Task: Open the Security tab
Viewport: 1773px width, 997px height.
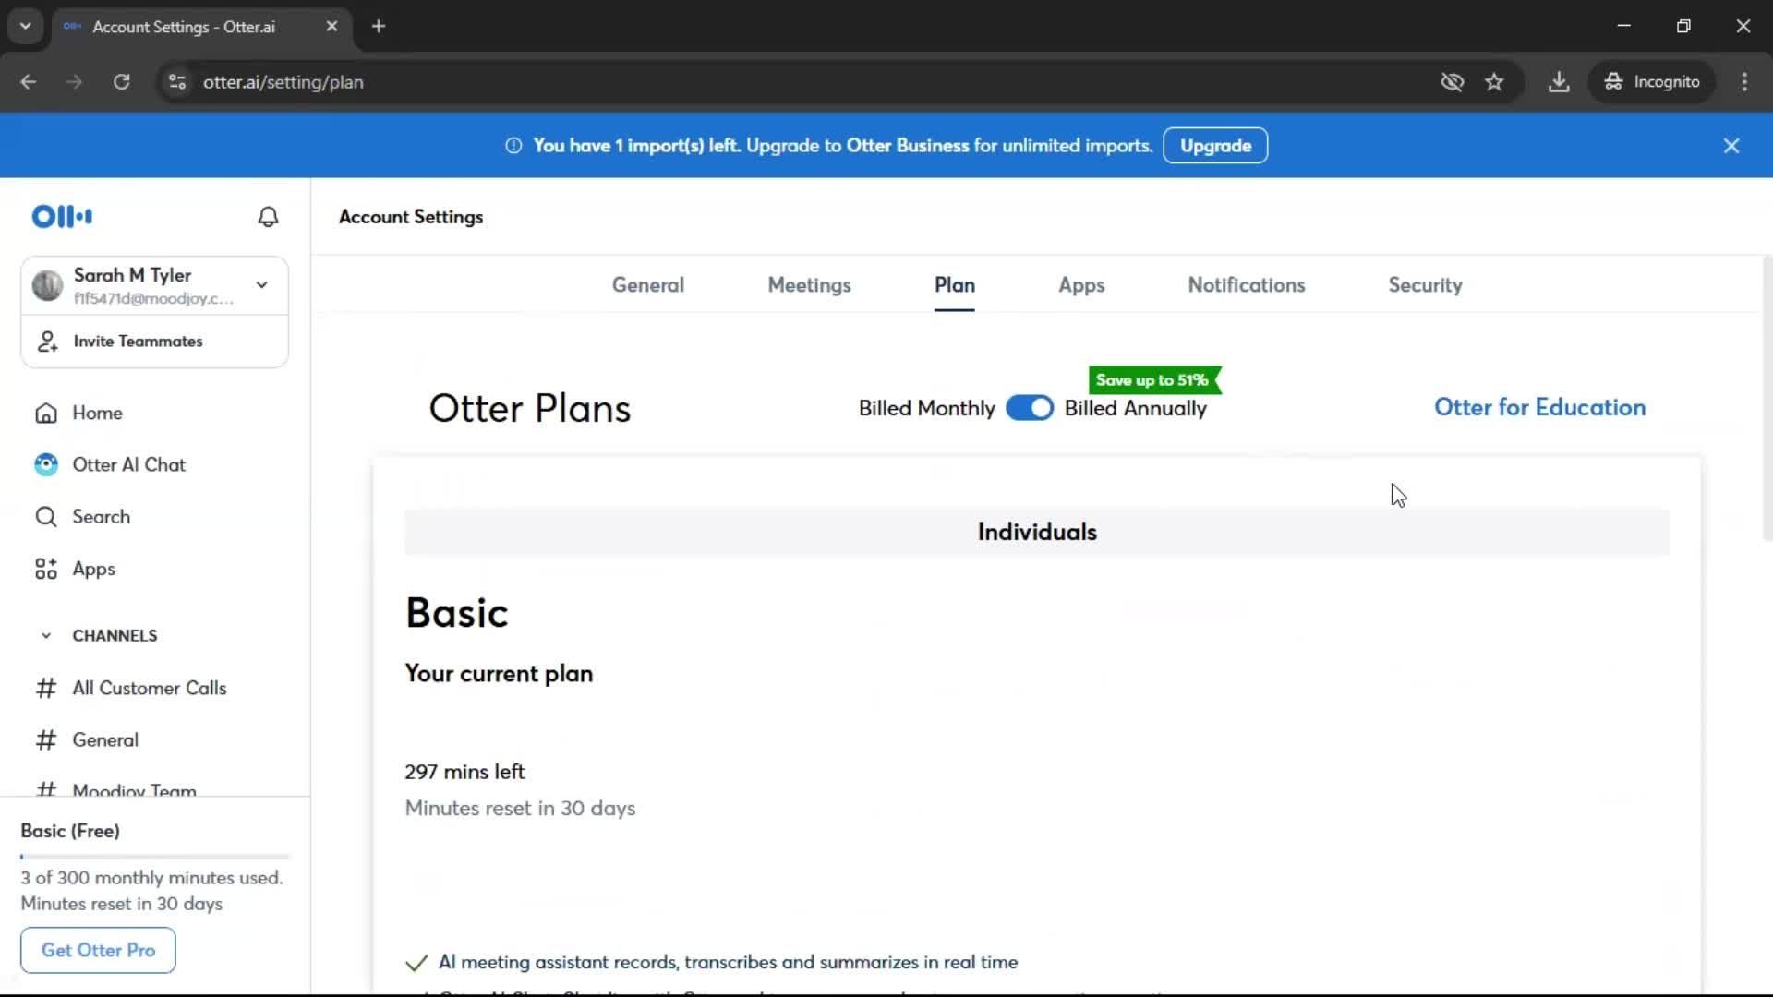Action: (x=1425, y=285)
